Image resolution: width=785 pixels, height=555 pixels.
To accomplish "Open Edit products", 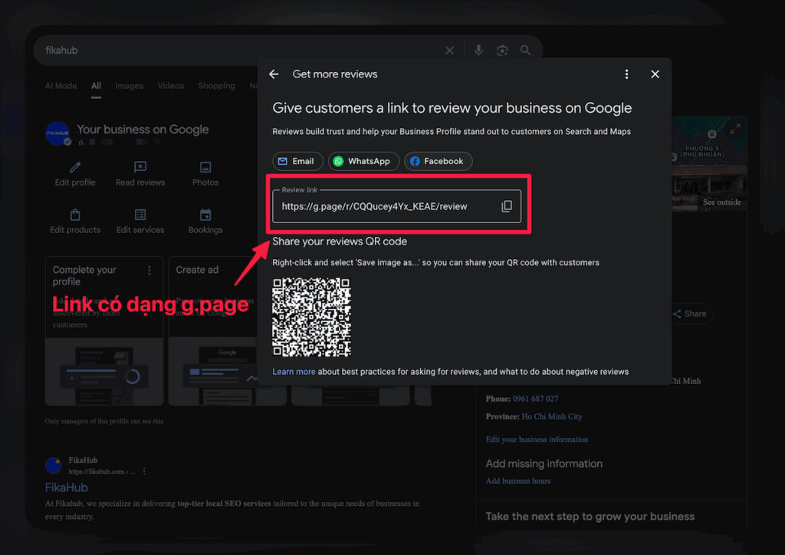I will tap(75, 222).
